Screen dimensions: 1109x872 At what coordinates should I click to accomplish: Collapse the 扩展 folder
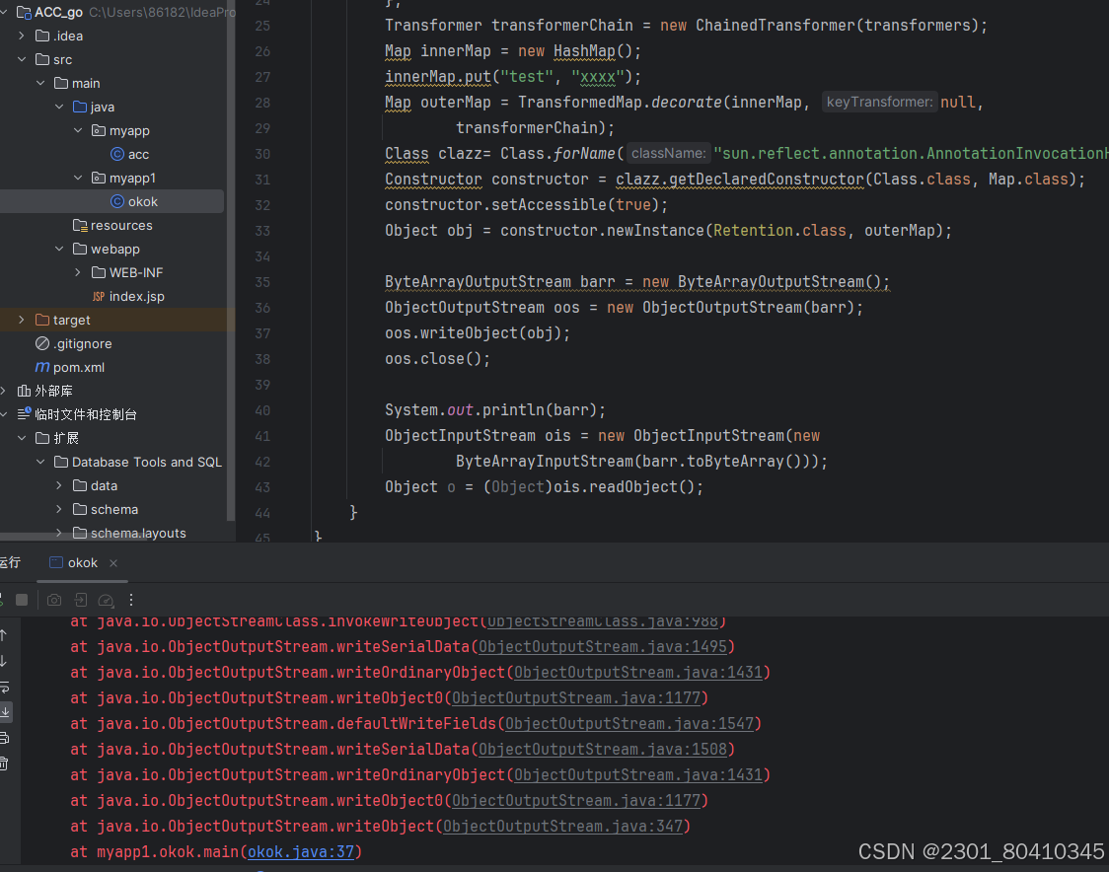click(22, 438)
